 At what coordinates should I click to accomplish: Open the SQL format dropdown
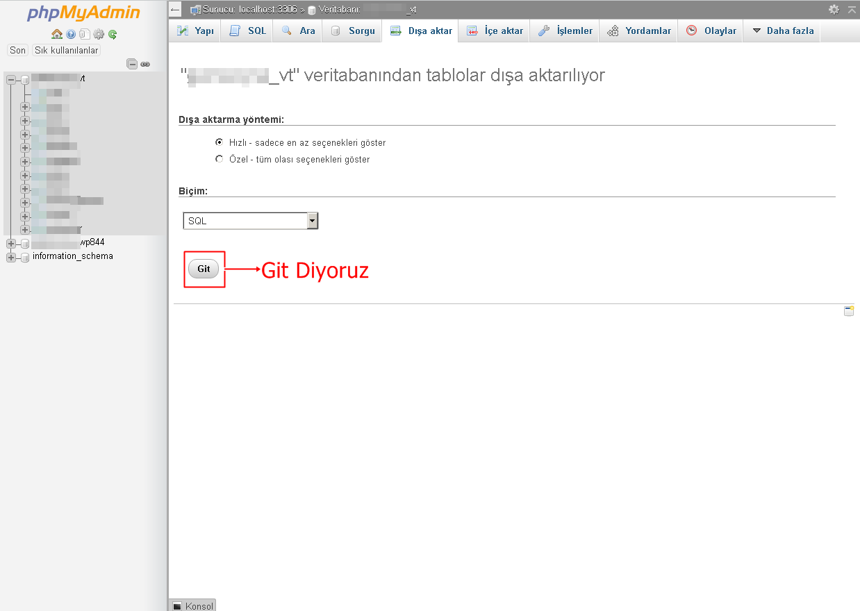[x=250, y=221]
